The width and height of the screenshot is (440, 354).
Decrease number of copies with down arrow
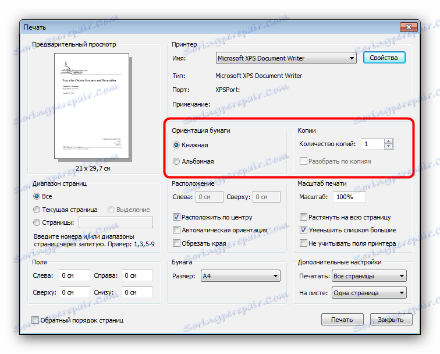click(388, 146)
